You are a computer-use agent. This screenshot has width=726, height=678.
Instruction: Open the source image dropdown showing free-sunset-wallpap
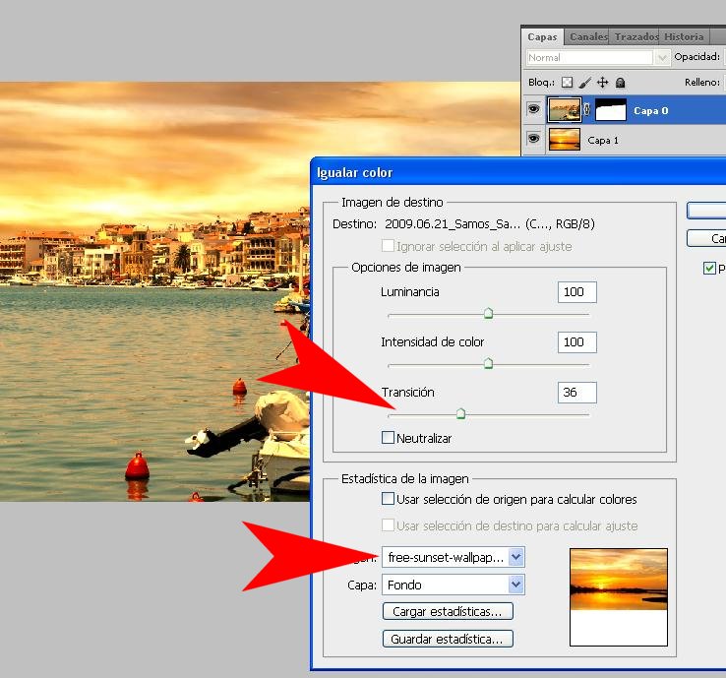click(454, 557)
